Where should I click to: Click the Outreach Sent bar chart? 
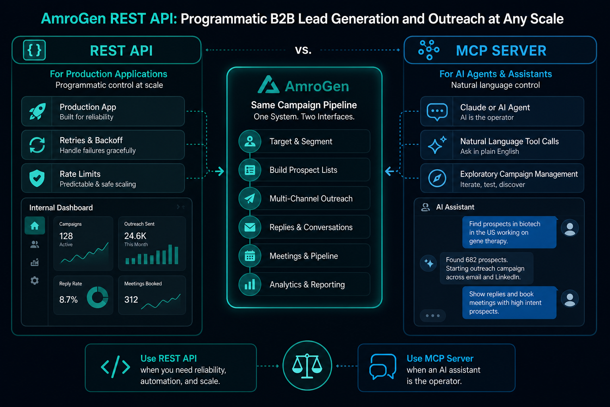(152, 254)
